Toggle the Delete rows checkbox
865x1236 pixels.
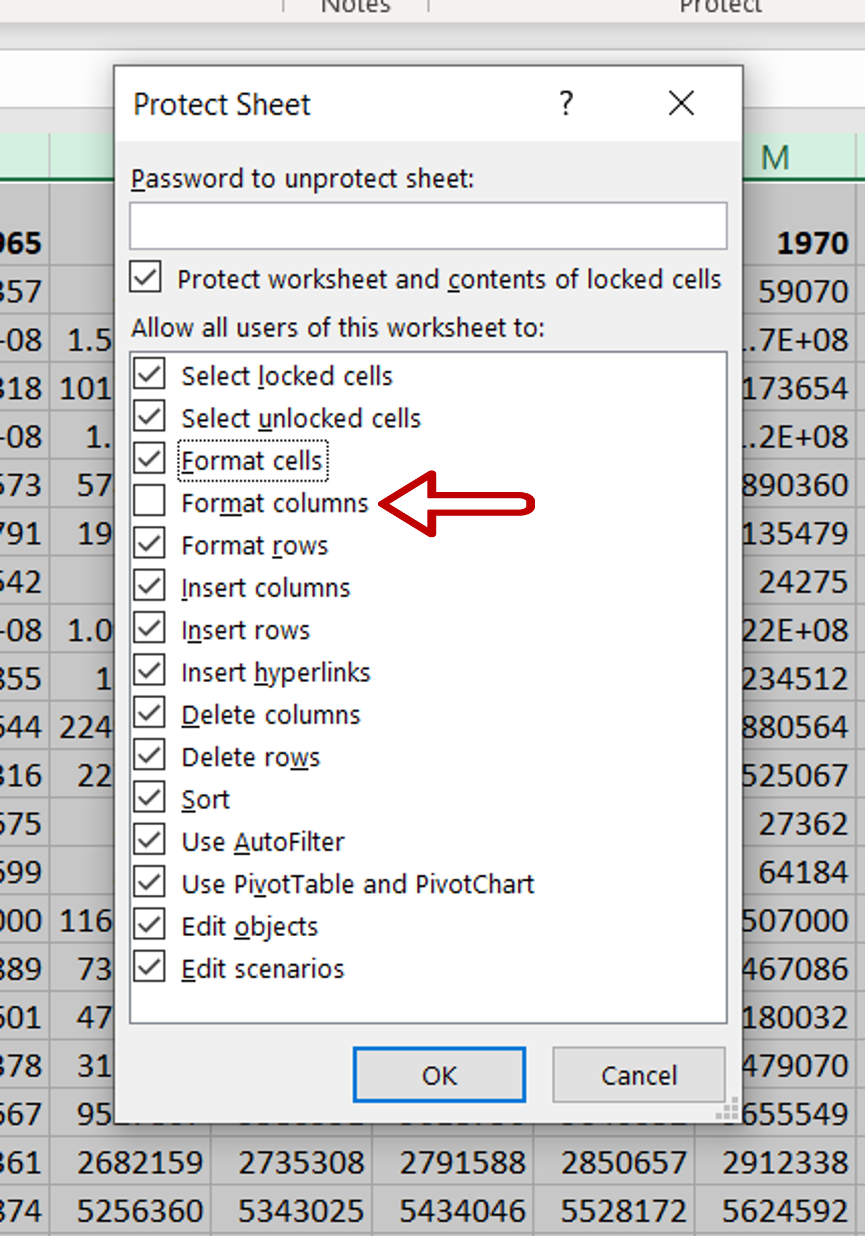150,756
